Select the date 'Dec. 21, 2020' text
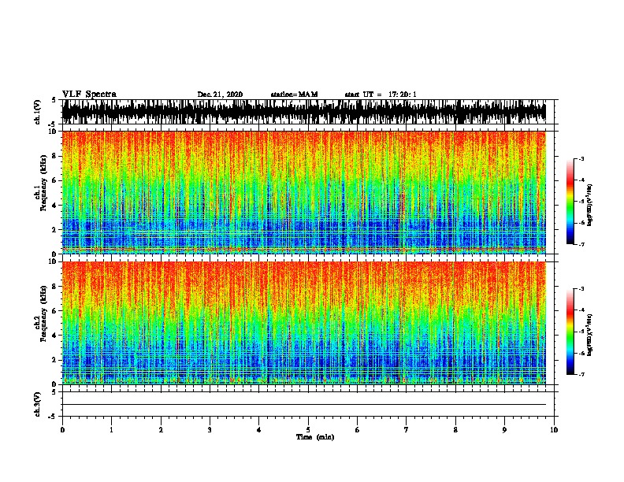The height and width of the screenshot is (482, 624). 220,95
